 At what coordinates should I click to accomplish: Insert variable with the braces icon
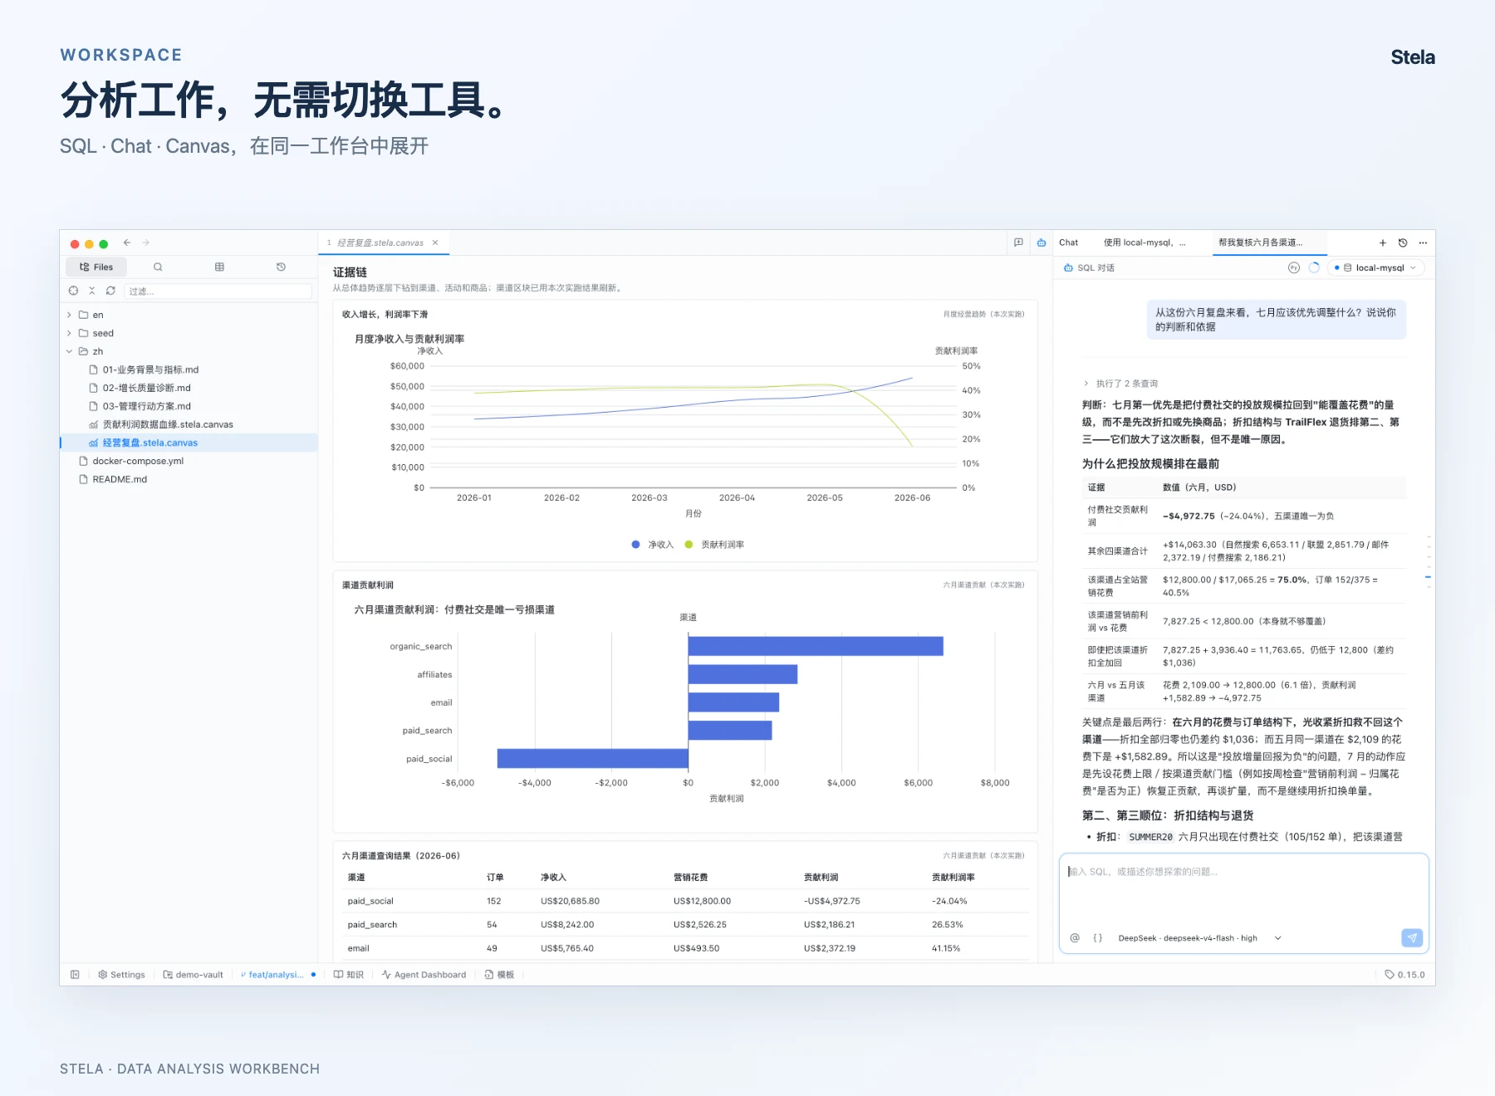click(1097, 937)
